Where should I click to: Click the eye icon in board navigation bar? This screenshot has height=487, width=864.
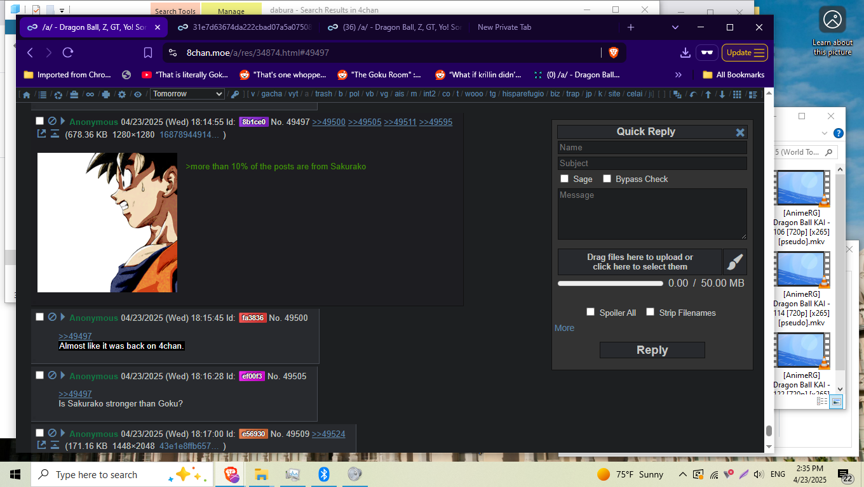pos(137,94)
